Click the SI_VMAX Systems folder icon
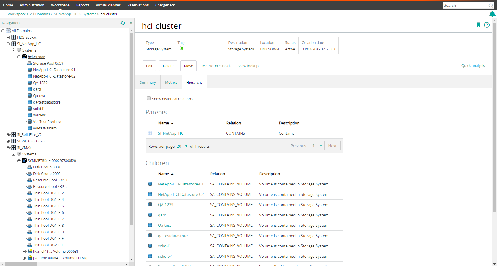The height and width of the screenshot is (266, 497). coord(19,154)
